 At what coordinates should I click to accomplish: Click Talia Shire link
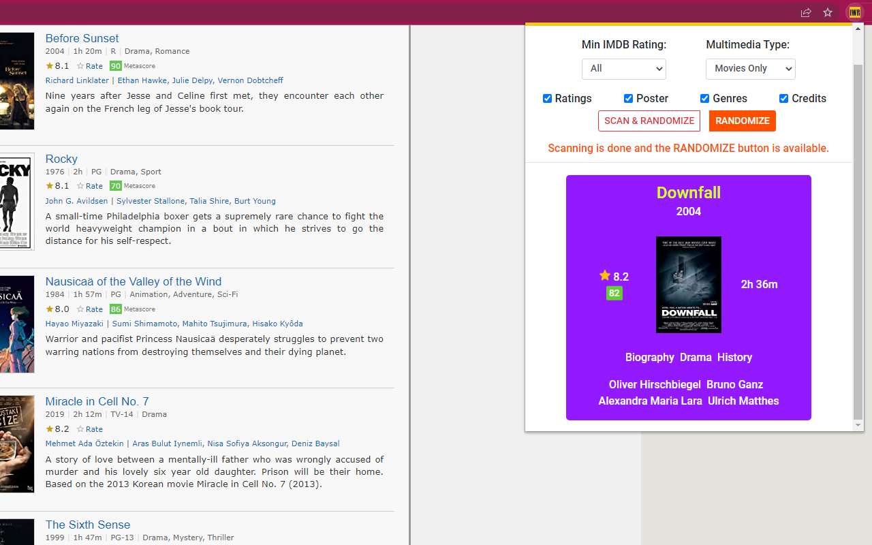coord(209,201)
